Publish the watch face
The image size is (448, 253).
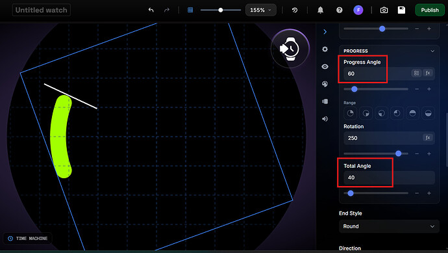click(x=430, y=10)
